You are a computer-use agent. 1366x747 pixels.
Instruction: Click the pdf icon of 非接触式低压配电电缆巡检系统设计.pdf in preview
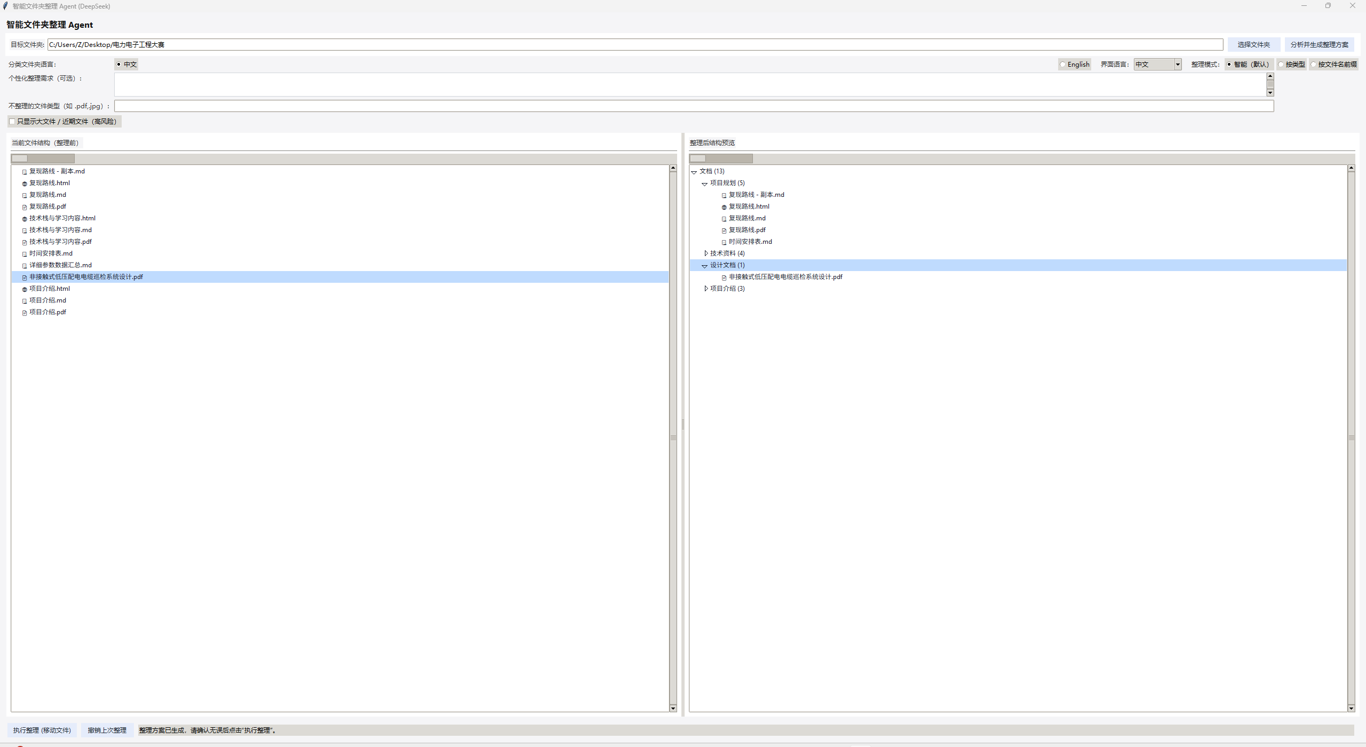[724, 277]
